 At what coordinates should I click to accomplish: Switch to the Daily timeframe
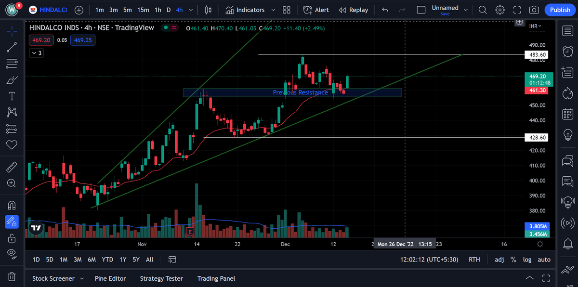coord(169,10)
